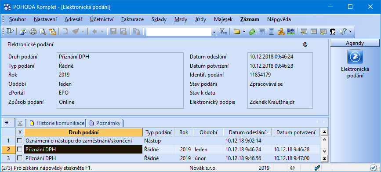Expand the brush icon dropdown arrow
This screenshot has height=172, width=381.
pos(83,31)
